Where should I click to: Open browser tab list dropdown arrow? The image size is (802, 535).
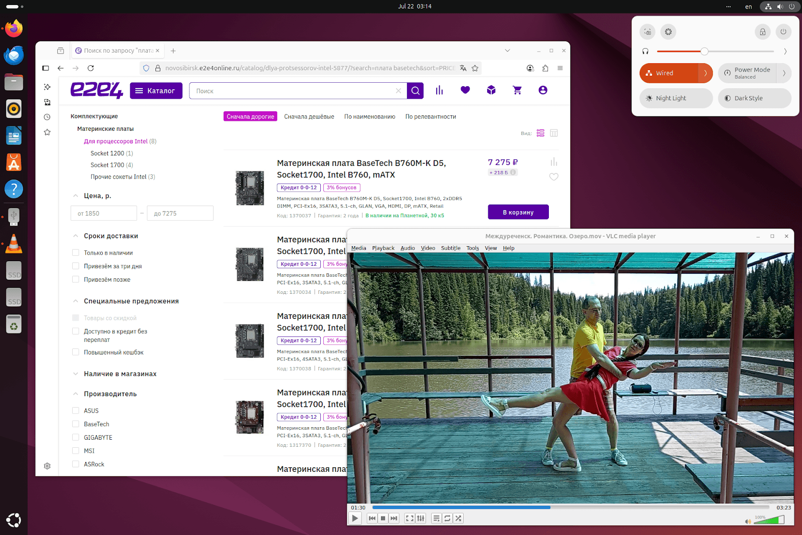[x=507, y=51]
